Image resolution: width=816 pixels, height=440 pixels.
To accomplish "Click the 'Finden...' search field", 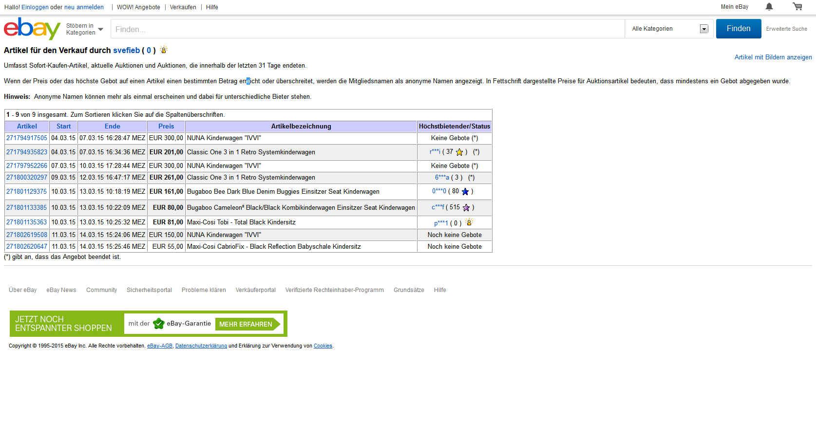I will (x=367, y=29).
